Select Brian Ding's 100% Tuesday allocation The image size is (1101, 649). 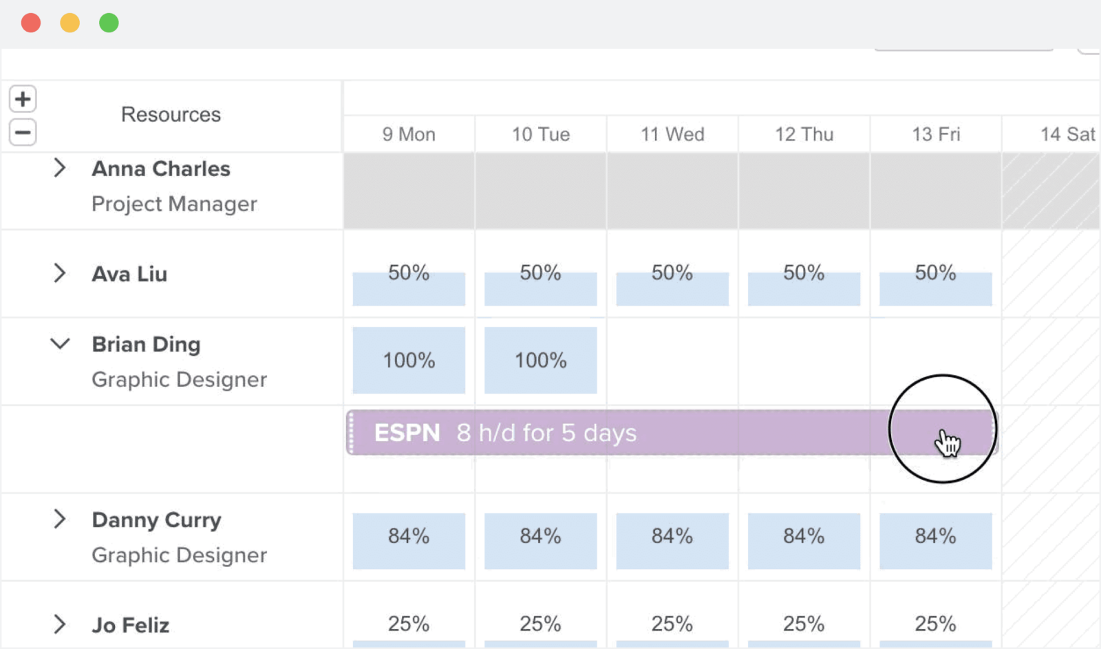pyautogui.click(x=540, y=360)
